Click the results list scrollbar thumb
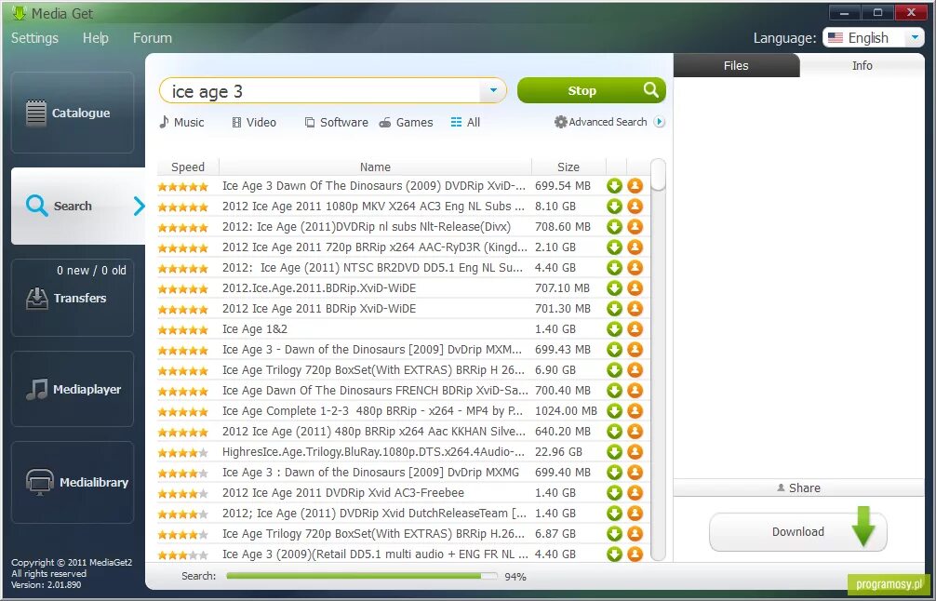Image resolution: width=936 pixels, height=601 pixels. [x=658, y=175]
